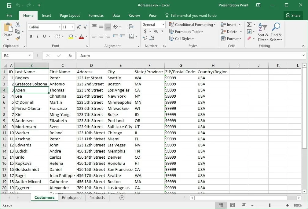Click the Borders icon
Image resolution: width=308 pixels, height=209 pixels.
pyautogui.click(x=57, y=36)
